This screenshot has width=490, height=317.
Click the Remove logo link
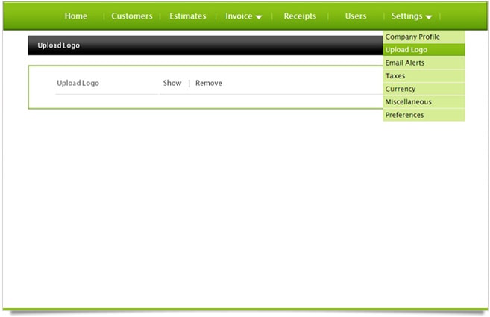tap(209, 83)
